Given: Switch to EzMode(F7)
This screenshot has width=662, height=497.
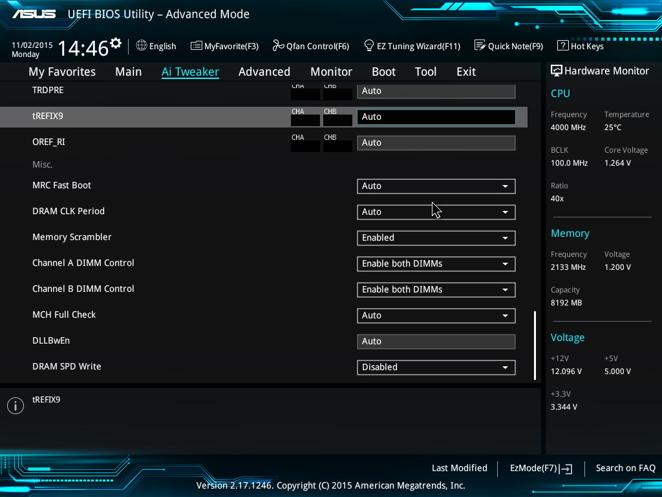Looking at the screenshot, I should (x=540, y=469).
